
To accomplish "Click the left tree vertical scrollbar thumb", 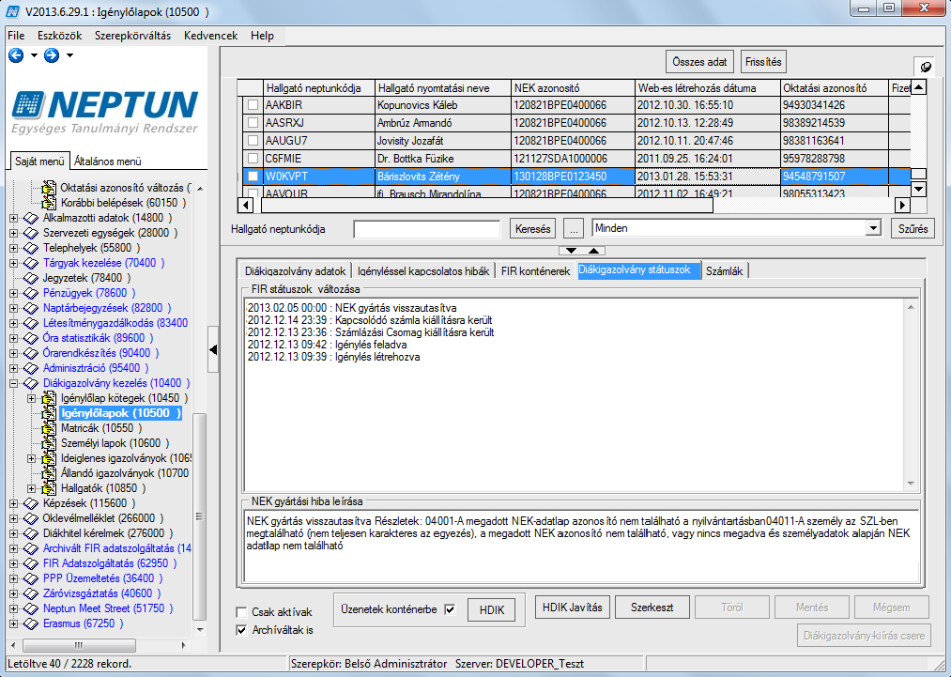I will 199,517.
